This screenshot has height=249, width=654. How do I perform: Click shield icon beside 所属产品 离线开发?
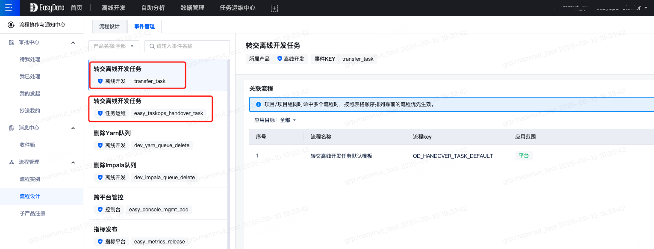coord(280,59)
